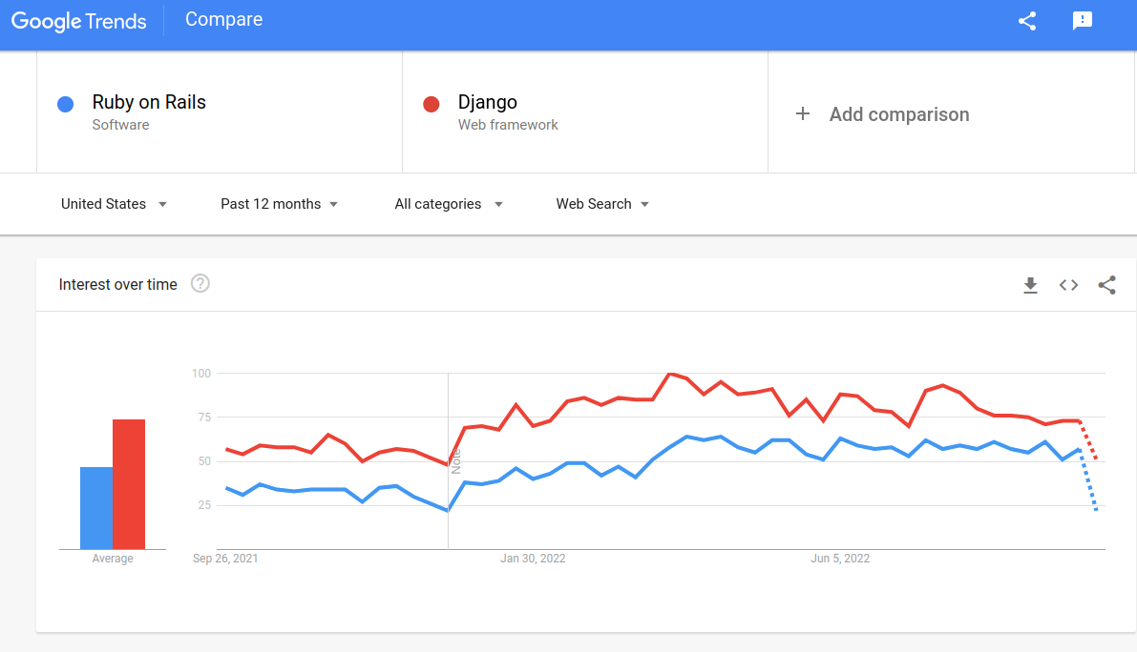This screenshot has width=1137, height=652.
Task: Open the Interest over time help tooltip
Action: coord(200,282)
